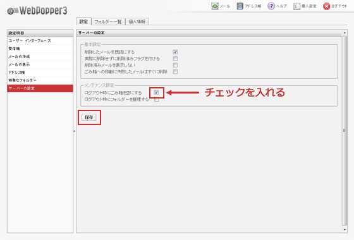Select 受信箱 in settings list
This screenshot has height=240, width=354.
[x=40, y=49]
